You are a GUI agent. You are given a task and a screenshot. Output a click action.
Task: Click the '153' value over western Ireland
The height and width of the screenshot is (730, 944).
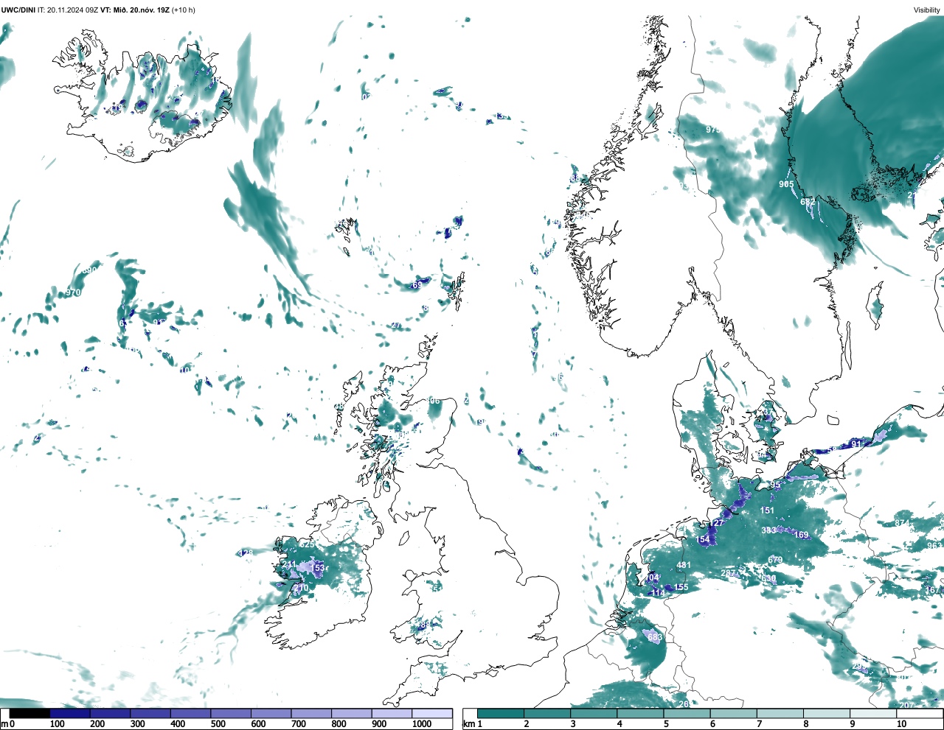pyautogui.click(x=318, y=568)
